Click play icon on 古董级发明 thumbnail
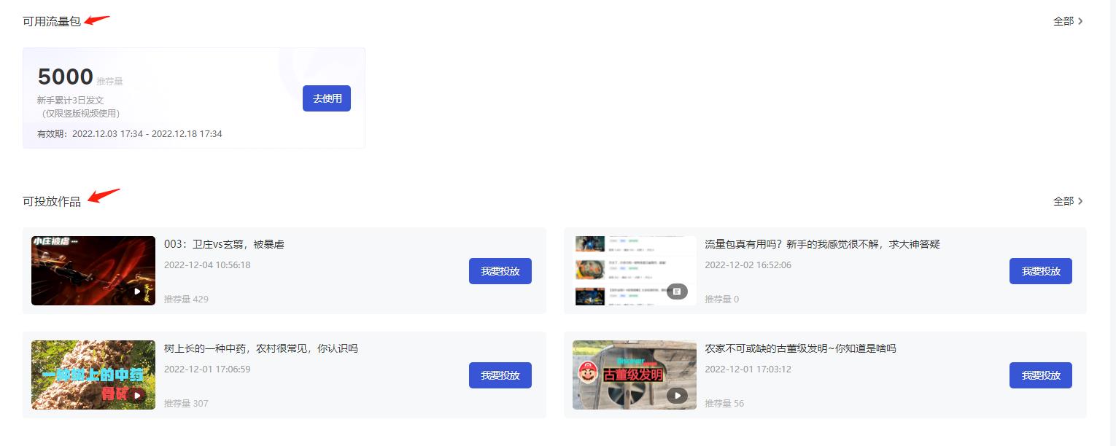Viewport: 1116px width, 446px height. point(677,396)
